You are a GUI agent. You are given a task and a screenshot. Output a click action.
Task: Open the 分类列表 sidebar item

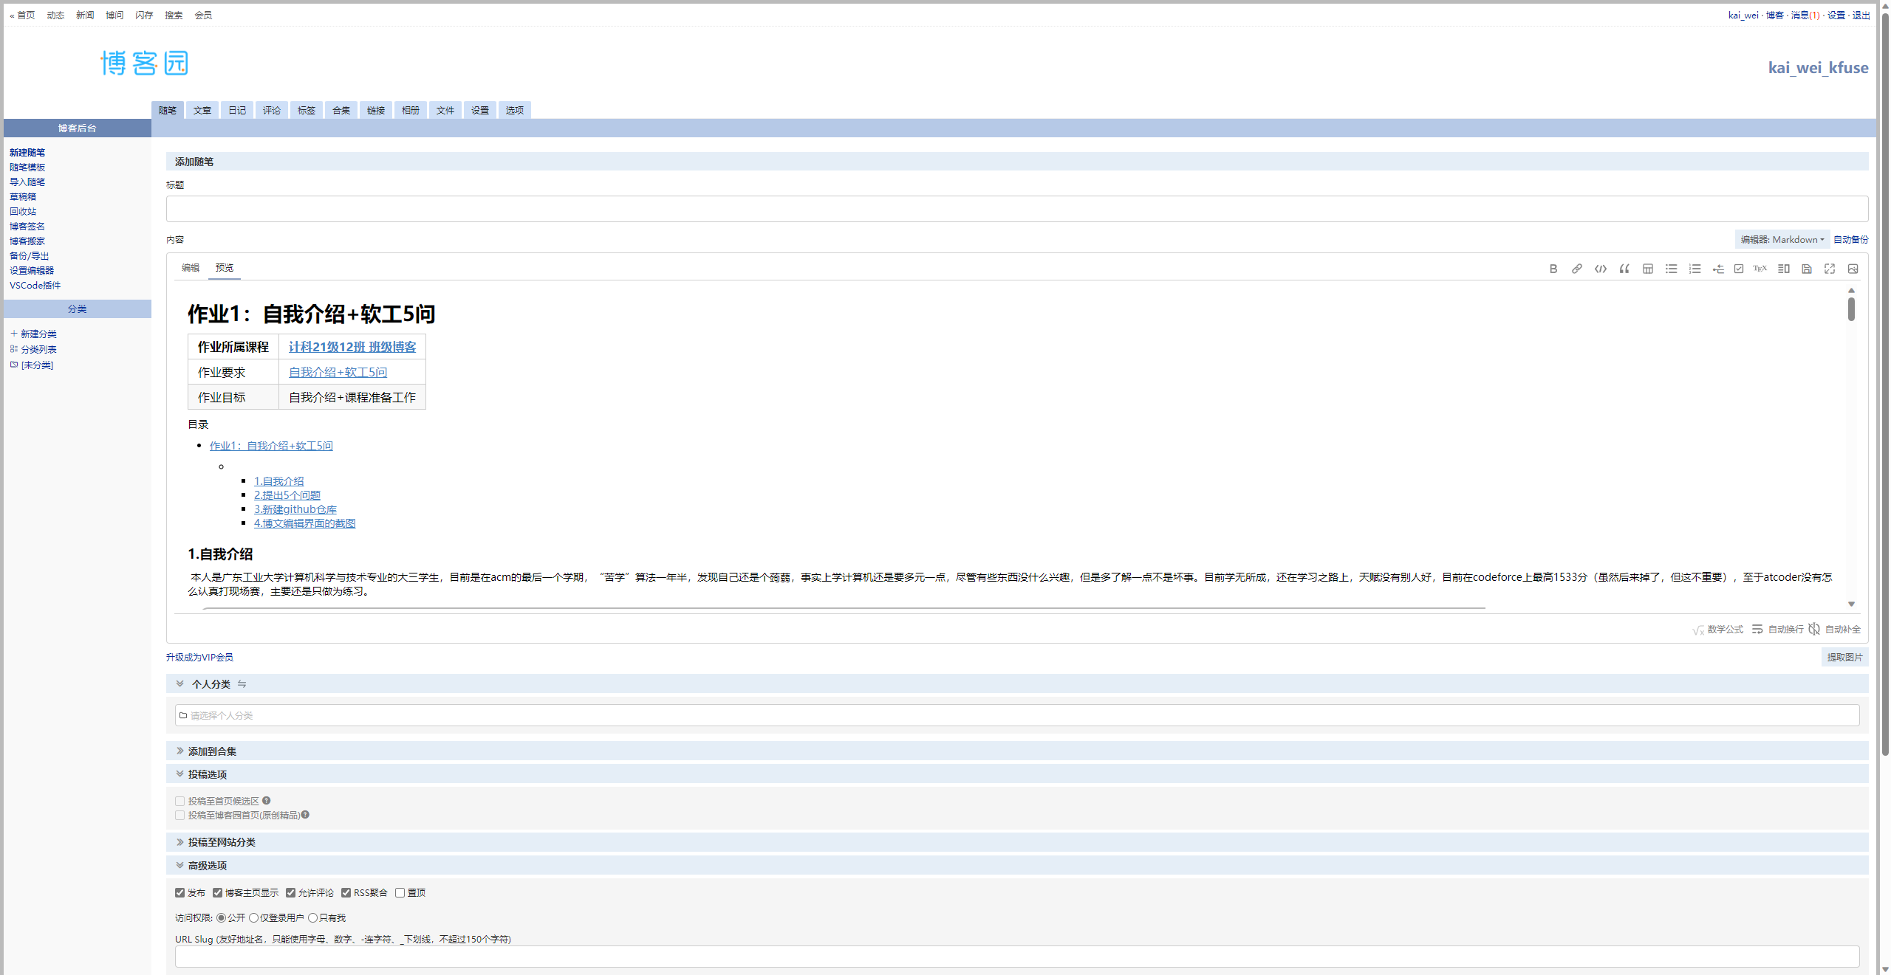point(38,349)
